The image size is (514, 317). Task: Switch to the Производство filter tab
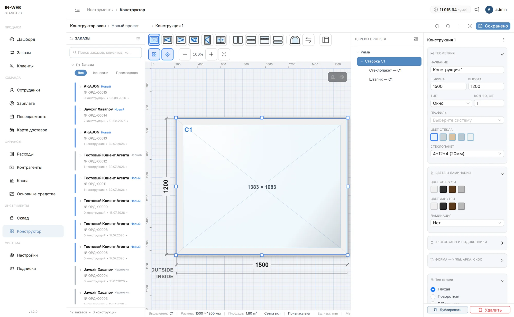tap(127, 73)
